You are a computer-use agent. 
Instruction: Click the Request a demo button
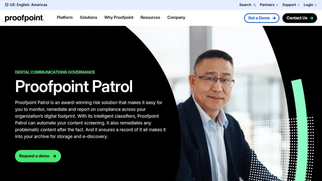38,156
